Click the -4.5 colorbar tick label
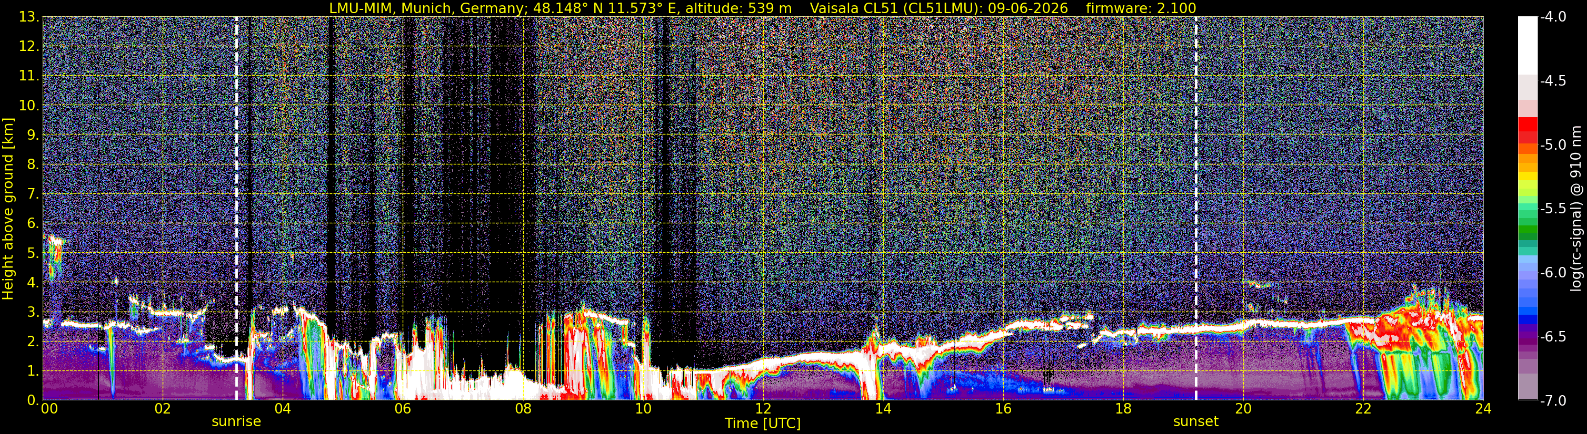 point(1553,81)
